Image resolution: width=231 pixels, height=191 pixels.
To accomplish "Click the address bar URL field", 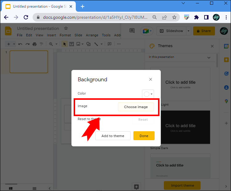I will pyautogui.click(x=95, y=17).
